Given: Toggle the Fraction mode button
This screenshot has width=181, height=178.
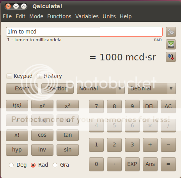Looking at the screenshot, I should (57, 88).
